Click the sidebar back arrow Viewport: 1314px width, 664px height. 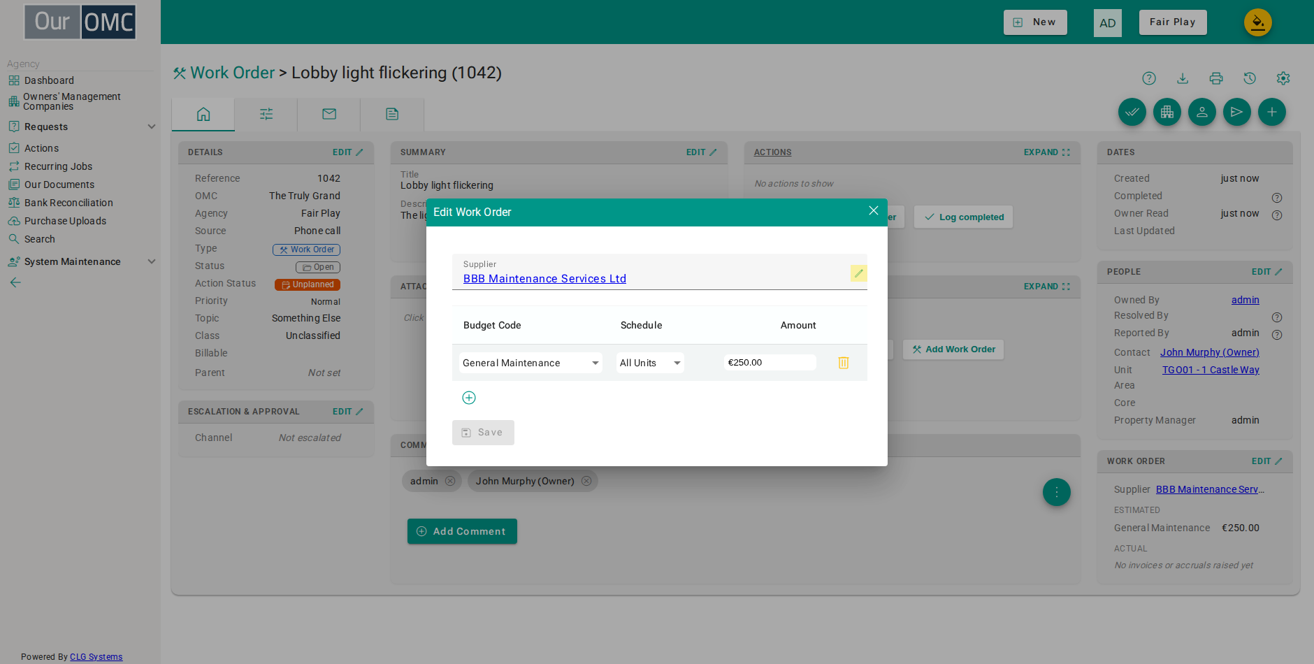click(15, 282)
